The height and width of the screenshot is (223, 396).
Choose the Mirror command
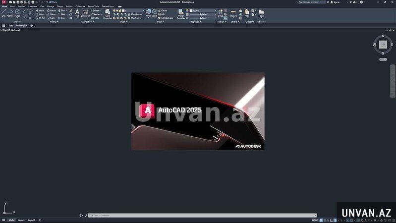51,14
